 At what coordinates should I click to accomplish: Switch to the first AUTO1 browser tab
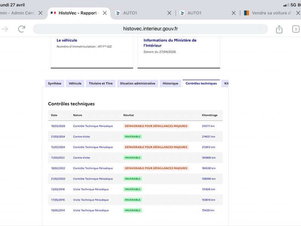point(139,13)
